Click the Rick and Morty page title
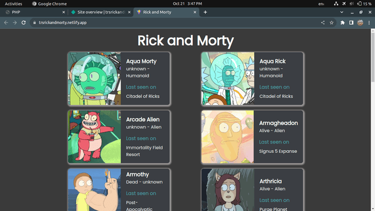This screenshot has width=375, height=211. [186, 40]
